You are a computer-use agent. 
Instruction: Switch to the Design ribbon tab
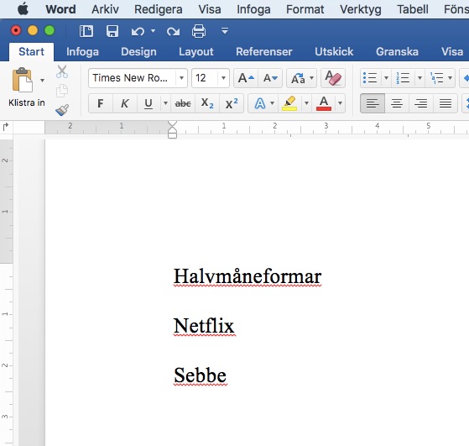point(138,52)
